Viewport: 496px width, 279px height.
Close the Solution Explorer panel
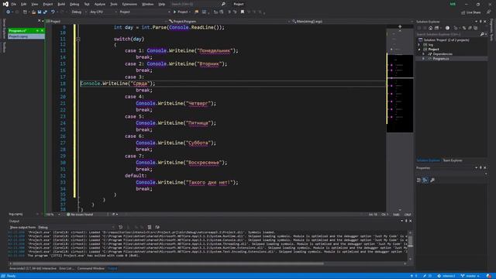(x=485, y=22)
